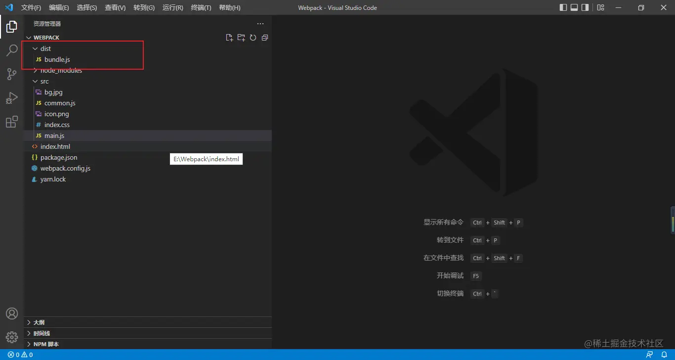
Task: Open bundle.js in the dist folder
Action: [148, 59]
